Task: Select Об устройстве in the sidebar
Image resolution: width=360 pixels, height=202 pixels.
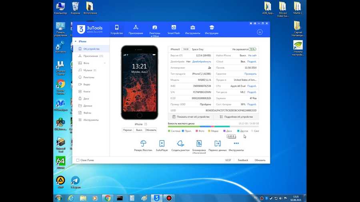Action: [91, 49]
